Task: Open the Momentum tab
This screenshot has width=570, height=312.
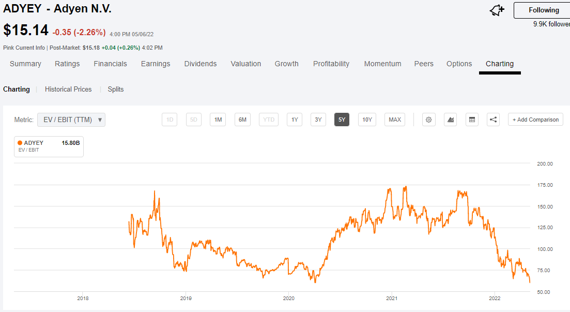Action: tap(382, 64)
